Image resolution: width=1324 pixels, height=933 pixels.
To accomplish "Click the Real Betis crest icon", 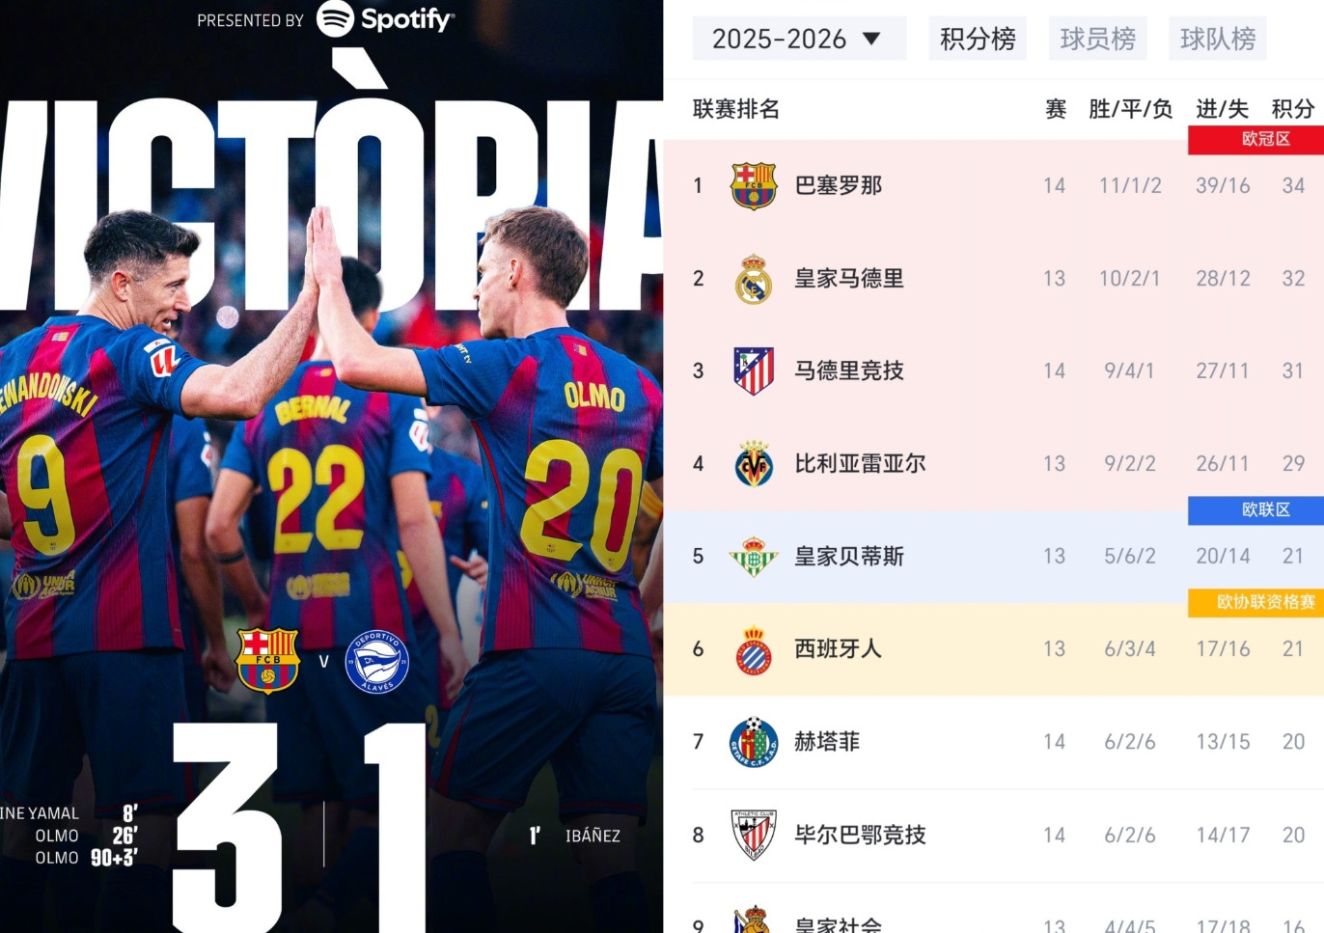I will (x=754, y=557).
